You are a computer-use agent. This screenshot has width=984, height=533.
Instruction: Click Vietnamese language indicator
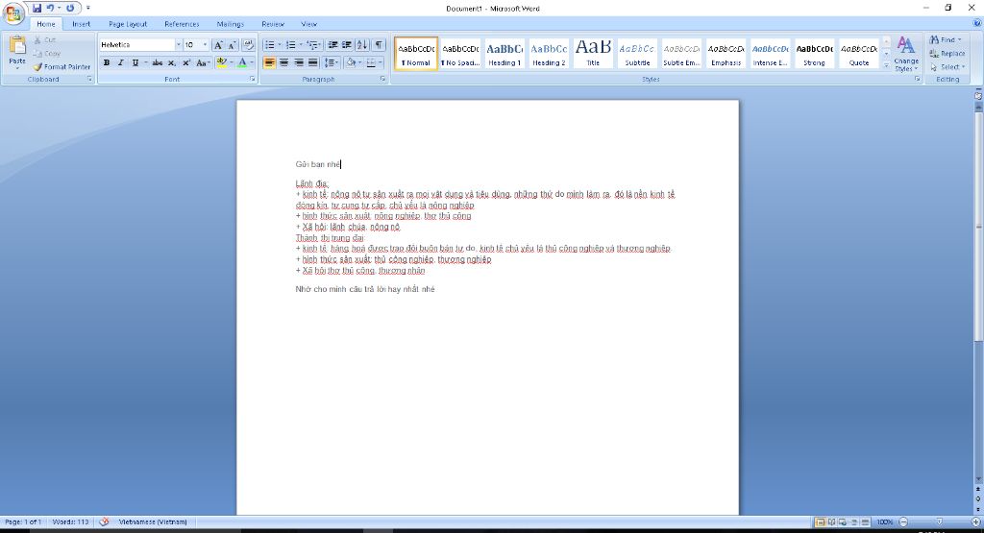point(153,521)
